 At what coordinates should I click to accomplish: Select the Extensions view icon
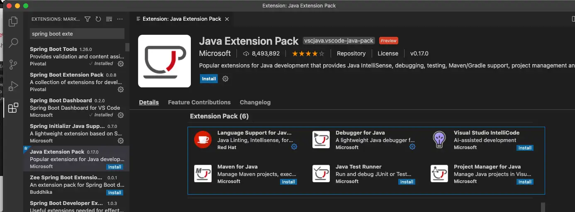pyautogui.click(x=13, y=108)
